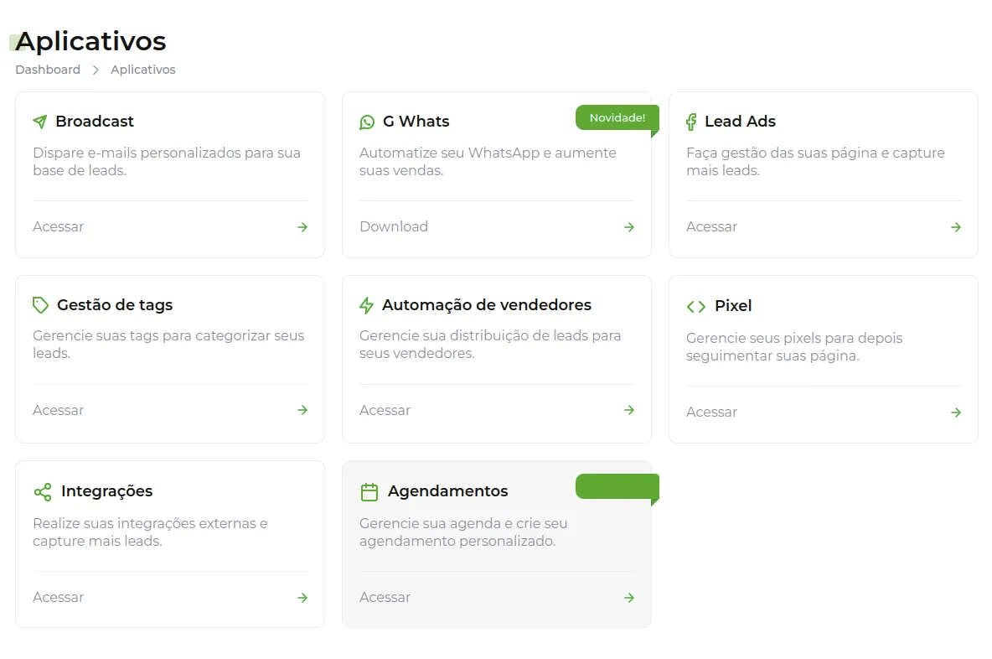Click the Gestão de tags tag icon
The image size is (992, 659).
[x=40, y=305]
